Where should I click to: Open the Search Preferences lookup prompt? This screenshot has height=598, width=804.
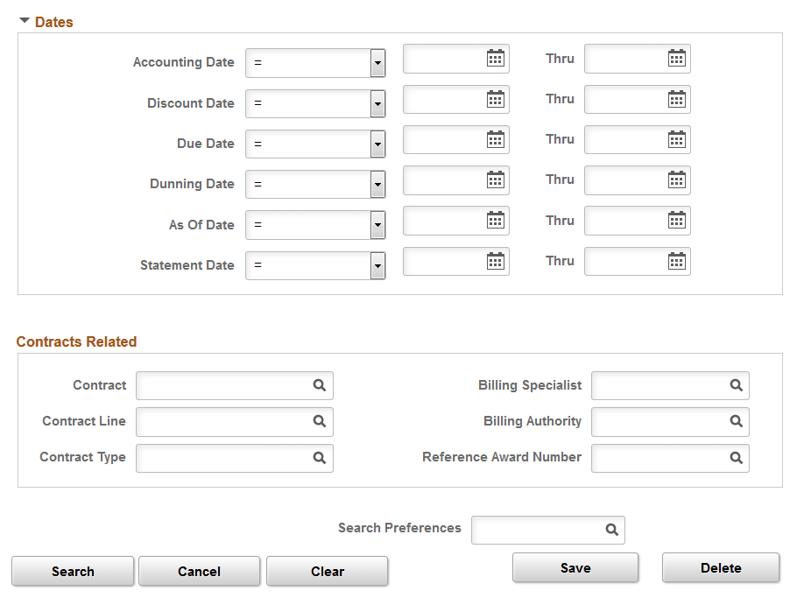coord(611,530)
